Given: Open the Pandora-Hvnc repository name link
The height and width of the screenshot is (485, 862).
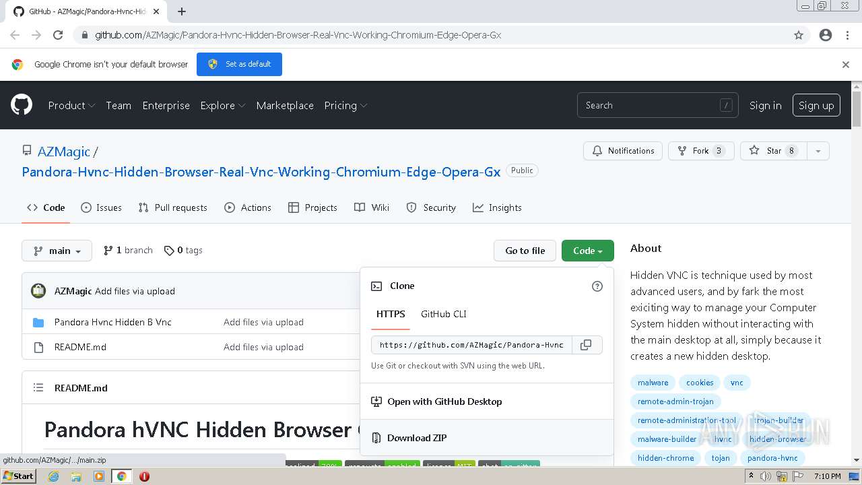Looking at the screenshot, I should coord(261,172).
